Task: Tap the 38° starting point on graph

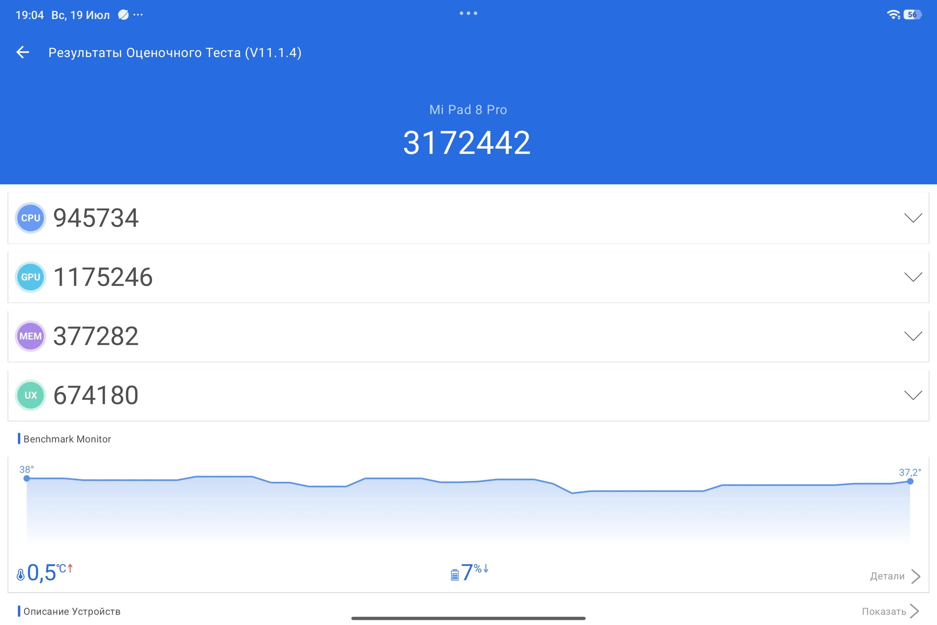Action: pos(27,478)
